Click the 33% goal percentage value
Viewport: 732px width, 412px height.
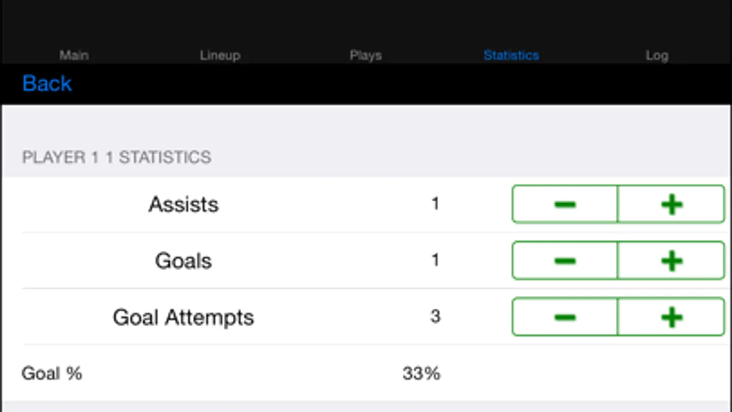(421, 373)
